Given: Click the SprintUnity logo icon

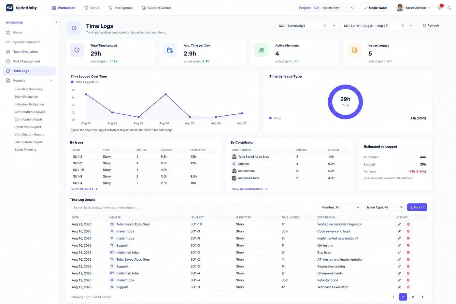Looking at the screenshot, I should 10,7.
